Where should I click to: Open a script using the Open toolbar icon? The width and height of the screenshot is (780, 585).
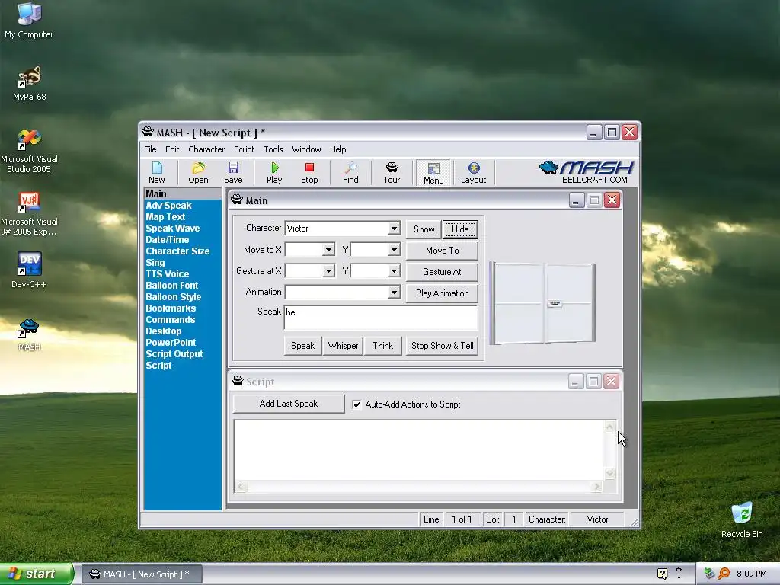pyautogui.click(x=198, y=173)
